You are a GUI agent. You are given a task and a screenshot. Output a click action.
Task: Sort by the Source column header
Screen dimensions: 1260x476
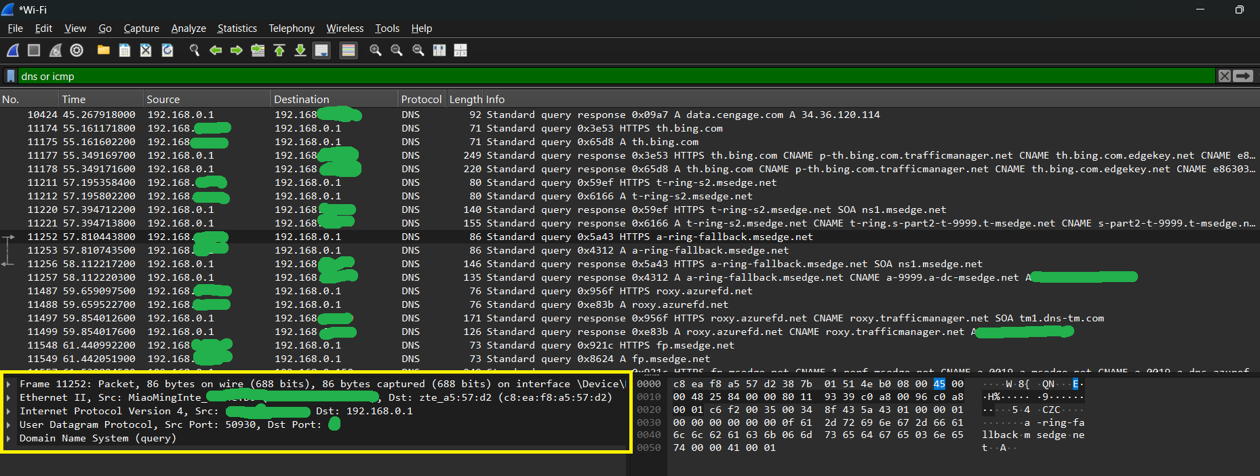[207, 99]
